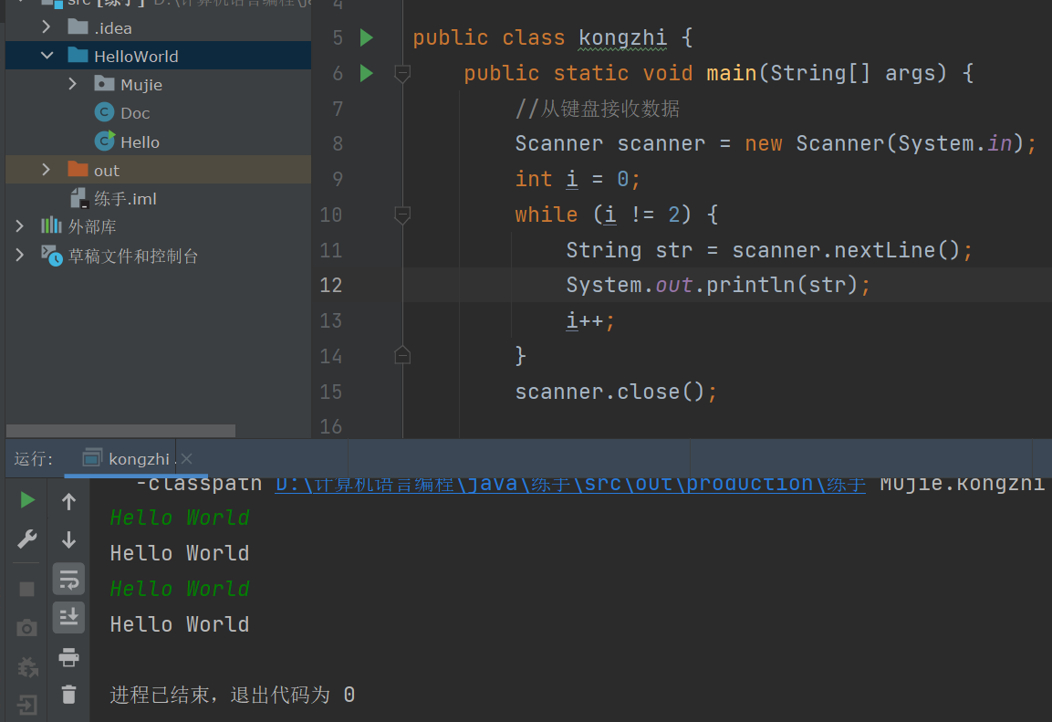The width and height of the screenshot is (1052, 722).
Task: Print console output with printer icon
Action: tap(68, 656)
